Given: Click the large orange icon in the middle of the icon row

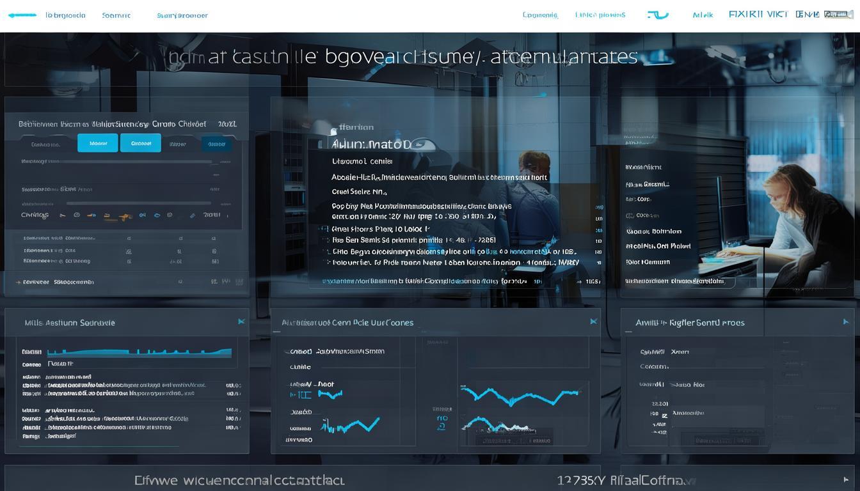Looking at the screenshot, I should pos(124,216).
